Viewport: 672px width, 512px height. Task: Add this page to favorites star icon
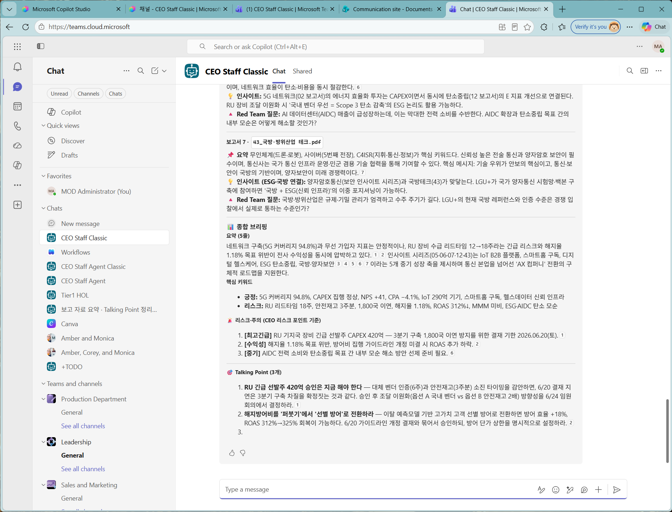527,27
